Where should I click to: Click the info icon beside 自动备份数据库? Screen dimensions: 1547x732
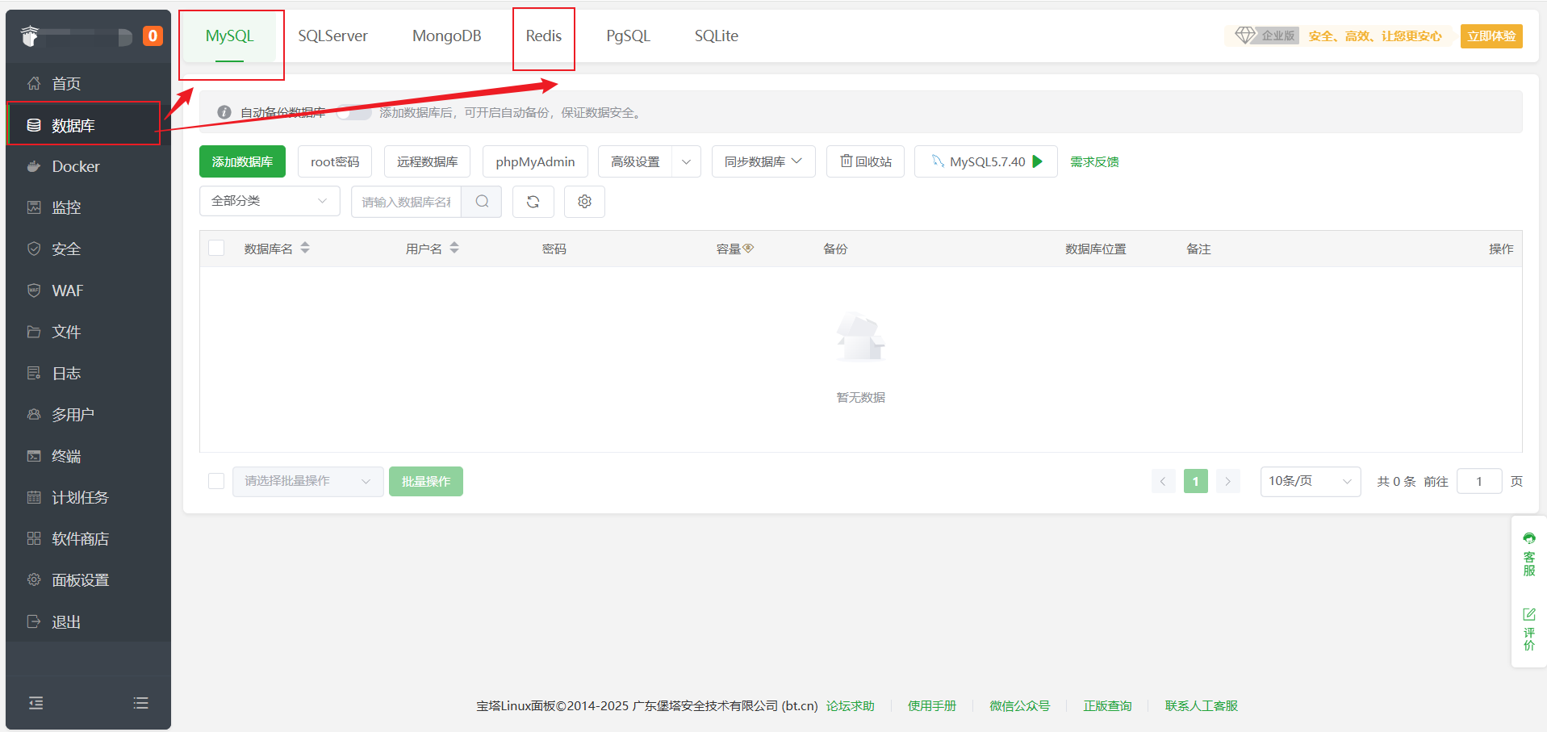224,113
